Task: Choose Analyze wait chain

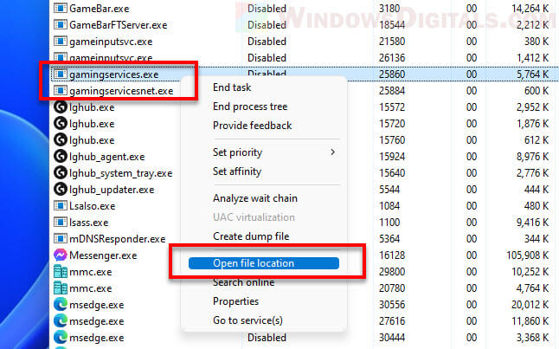Action: click(255, 198)
